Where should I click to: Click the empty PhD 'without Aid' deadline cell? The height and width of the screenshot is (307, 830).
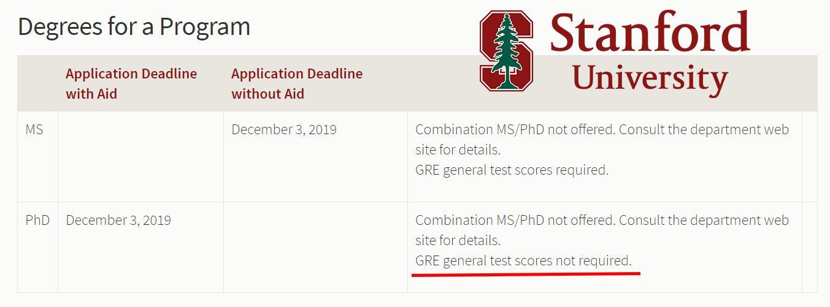[315, 247]
